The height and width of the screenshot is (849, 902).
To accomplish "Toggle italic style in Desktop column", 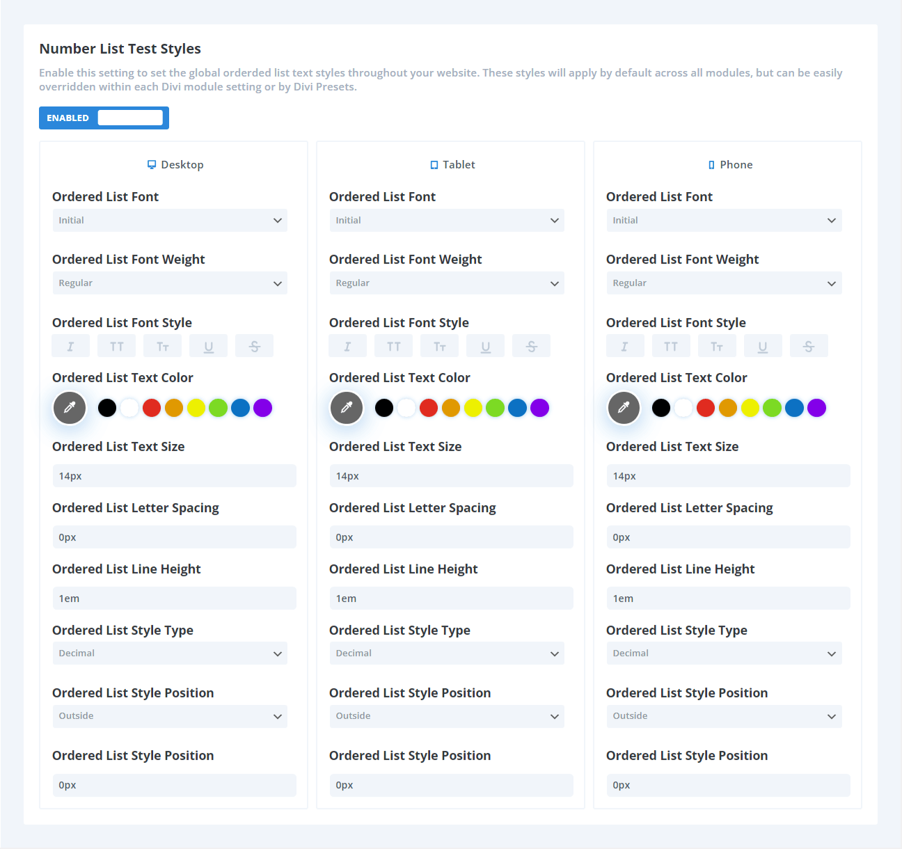I will (x=71, y=346).
